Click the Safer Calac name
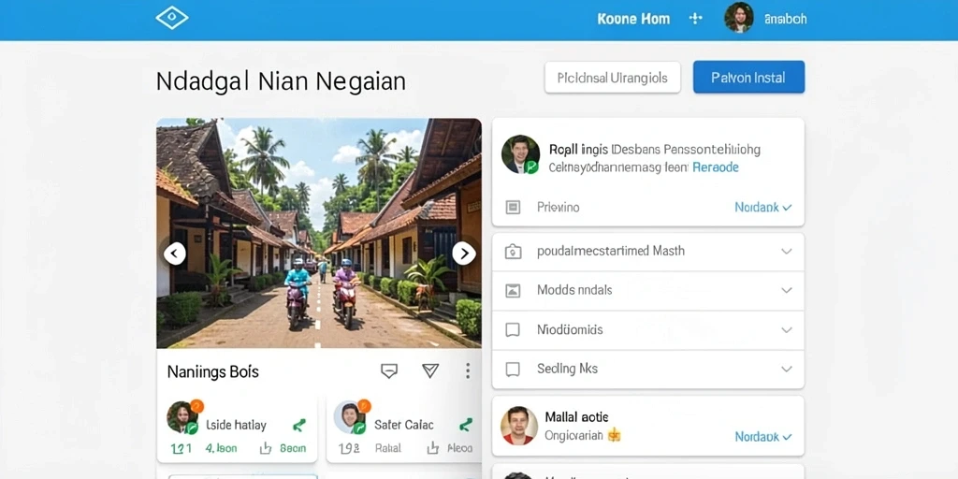This screenshot has height=479, width=958. pos(404,425)
